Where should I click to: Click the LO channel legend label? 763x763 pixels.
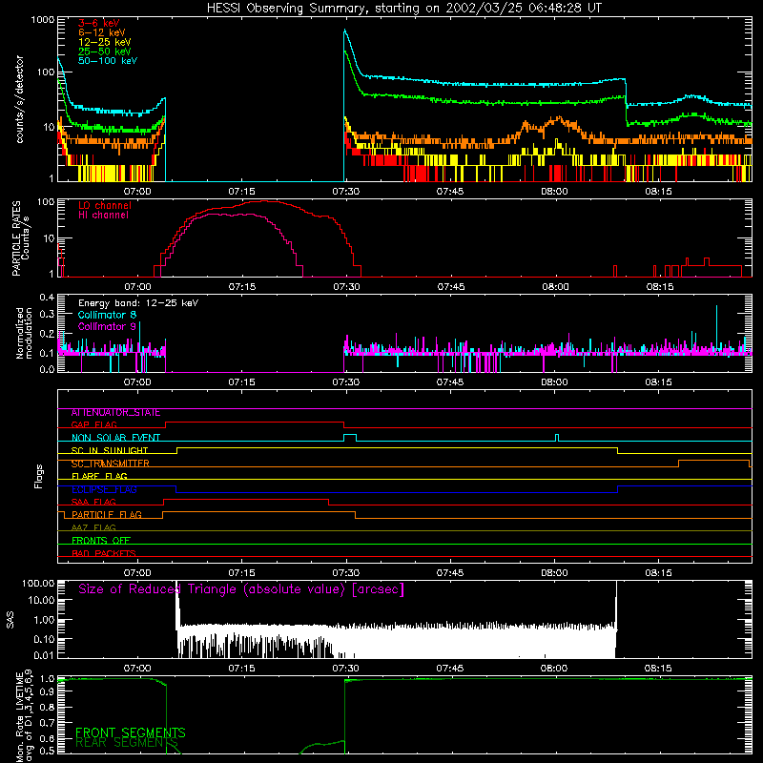point(105,205)
